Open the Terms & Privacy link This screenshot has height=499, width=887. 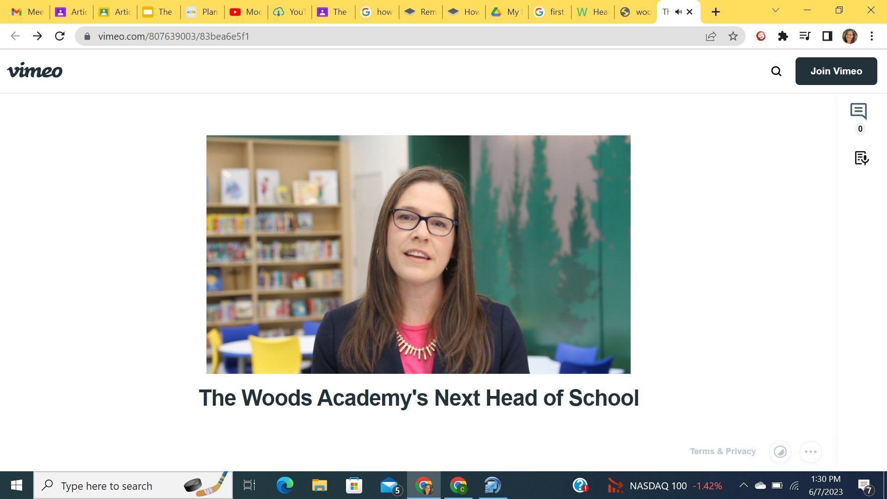pyautogui.click(x=723, y=451)
